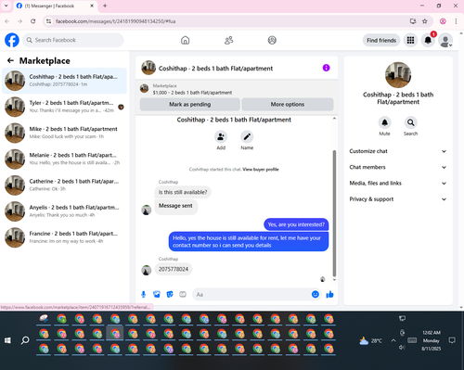The height and width of the screenshot is (370, 464).
Task: Click the Mark as pending button
Action: pos(190,105)
